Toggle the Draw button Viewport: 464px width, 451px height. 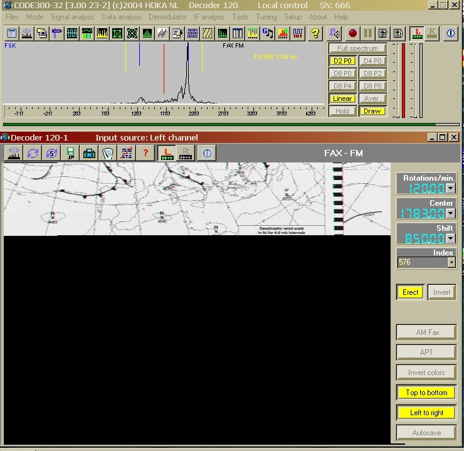[372, 111]
